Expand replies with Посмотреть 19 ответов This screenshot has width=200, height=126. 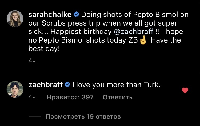[x=83, y=116]
